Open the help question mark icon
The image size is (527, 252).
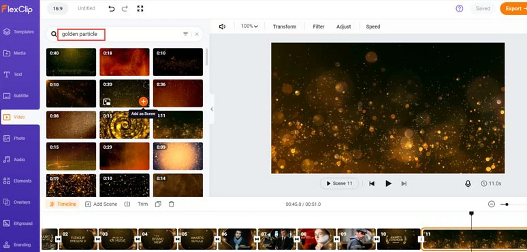click(460, 9)
